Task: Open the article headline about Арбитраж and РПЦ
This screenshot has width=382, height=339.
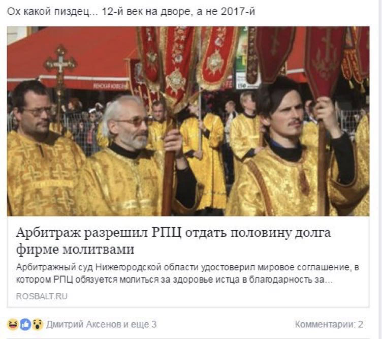Action: tap(173, 240)
